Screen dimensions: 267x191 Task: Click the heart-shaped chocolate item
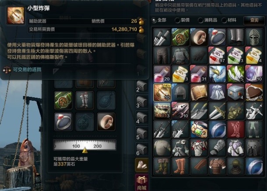pos(254,92)
